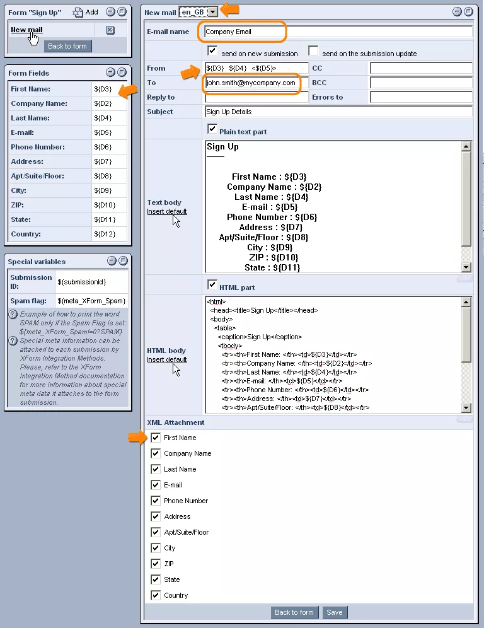484x628 pixels.
Task: Click the Errors to input field
Action: click(x=421, y=97)
